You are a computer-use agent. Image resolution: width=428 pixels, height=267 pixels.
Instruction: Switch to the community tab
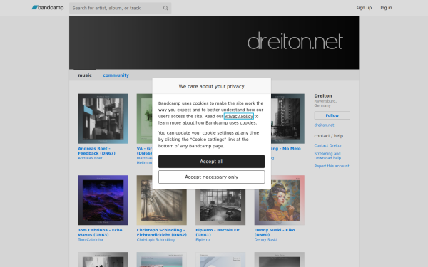coord(116,75)
